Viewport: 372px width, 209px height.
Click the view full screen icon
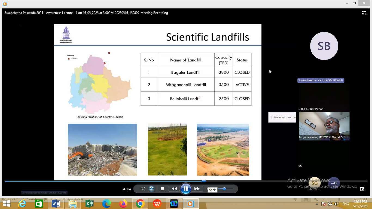coord(362,189)
